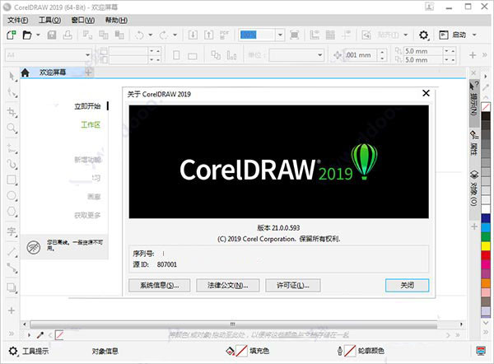Open the 帮助(H) menu

point(116,21)
